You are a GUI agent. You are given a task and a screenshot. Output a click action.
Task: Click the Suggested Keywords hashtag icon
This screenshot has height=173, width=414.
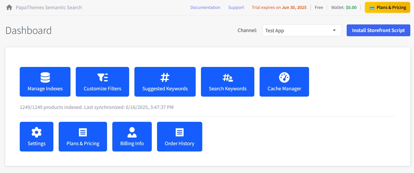tap(165, 77)
